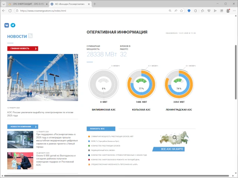This screenshot has height=178, width=238.
Task: Click the Ленинградская АЭС 74 % gauge
Action: [x=179, y=84]
